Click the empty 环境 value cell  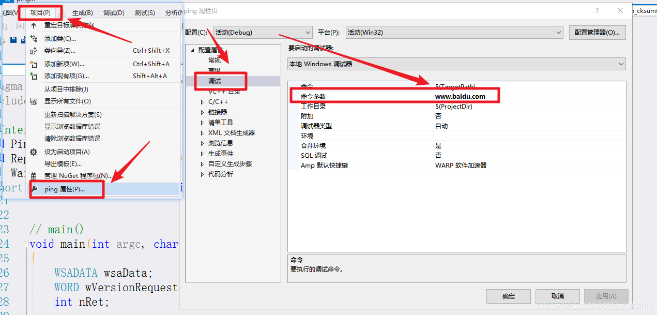point(529,136)
